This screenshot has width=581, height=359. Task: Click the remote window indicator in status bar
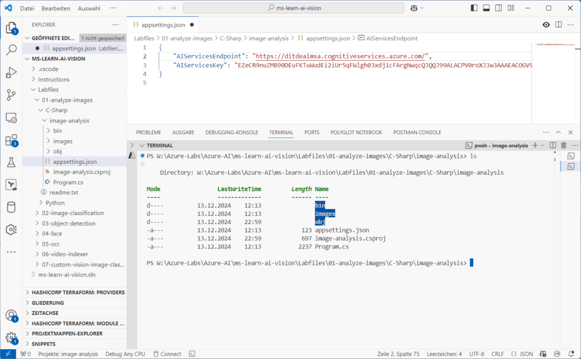pos(8,354)
